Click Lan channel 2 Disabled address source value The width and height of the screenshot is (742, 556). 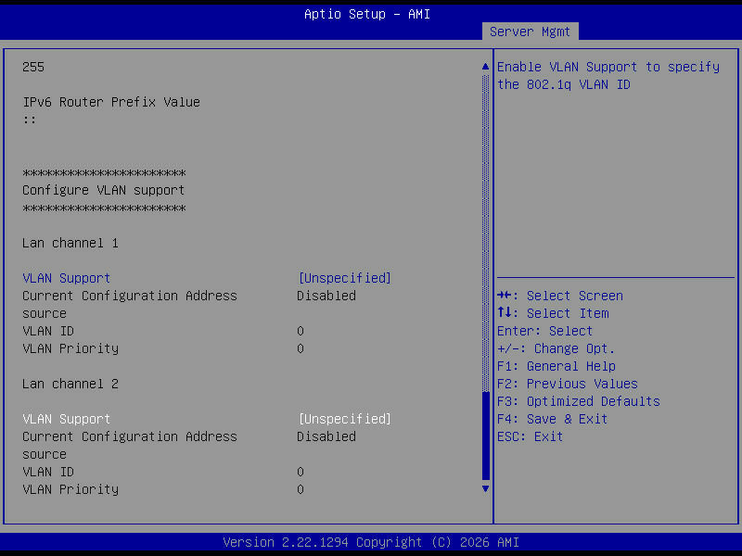326,436
